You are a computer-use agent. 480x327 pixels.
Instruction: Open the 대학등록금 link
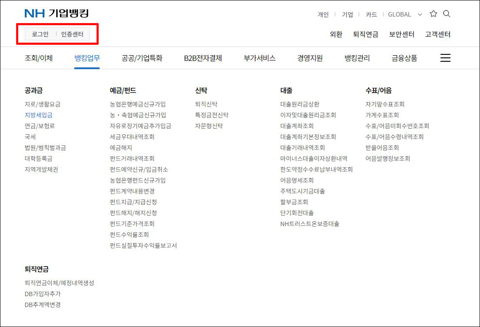(x=39, y=159)
